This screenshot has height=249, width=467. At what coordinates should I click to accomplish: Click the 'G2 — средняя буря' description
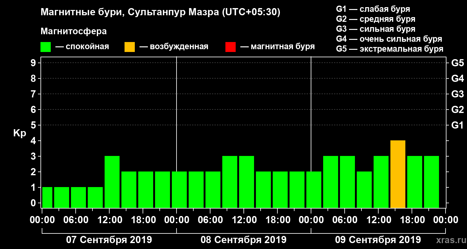376,19
